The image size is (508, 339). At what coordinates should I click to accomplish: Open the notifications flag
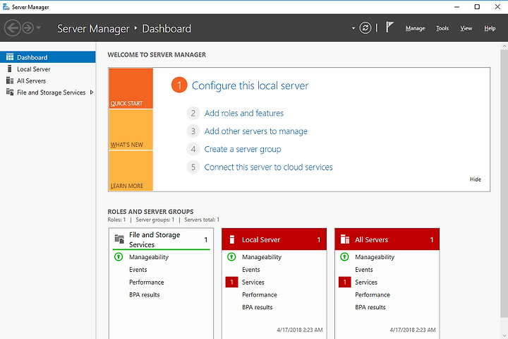click(x=389, y=28)
